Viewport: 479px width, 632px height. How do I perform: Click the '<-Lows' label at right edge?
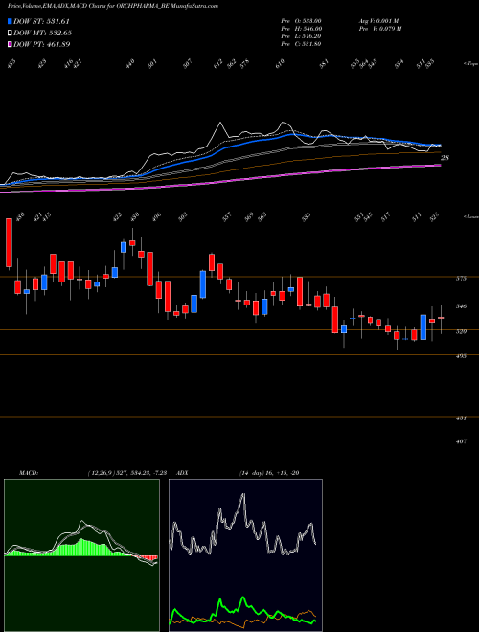coord(471,217)
